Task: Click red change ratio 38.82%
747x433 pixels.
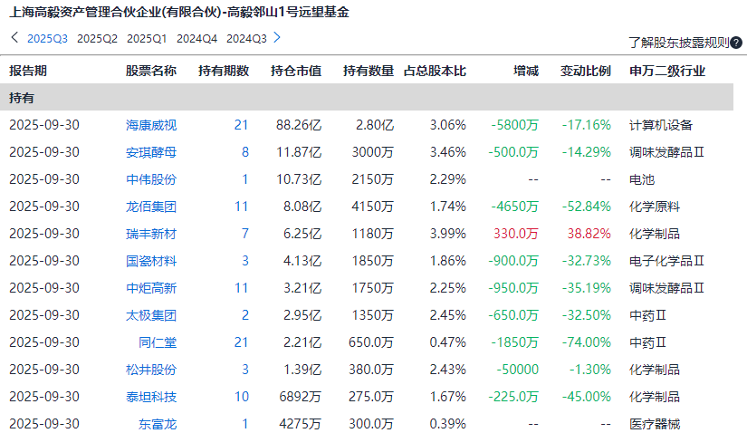Action: click(x=589, y=234)
